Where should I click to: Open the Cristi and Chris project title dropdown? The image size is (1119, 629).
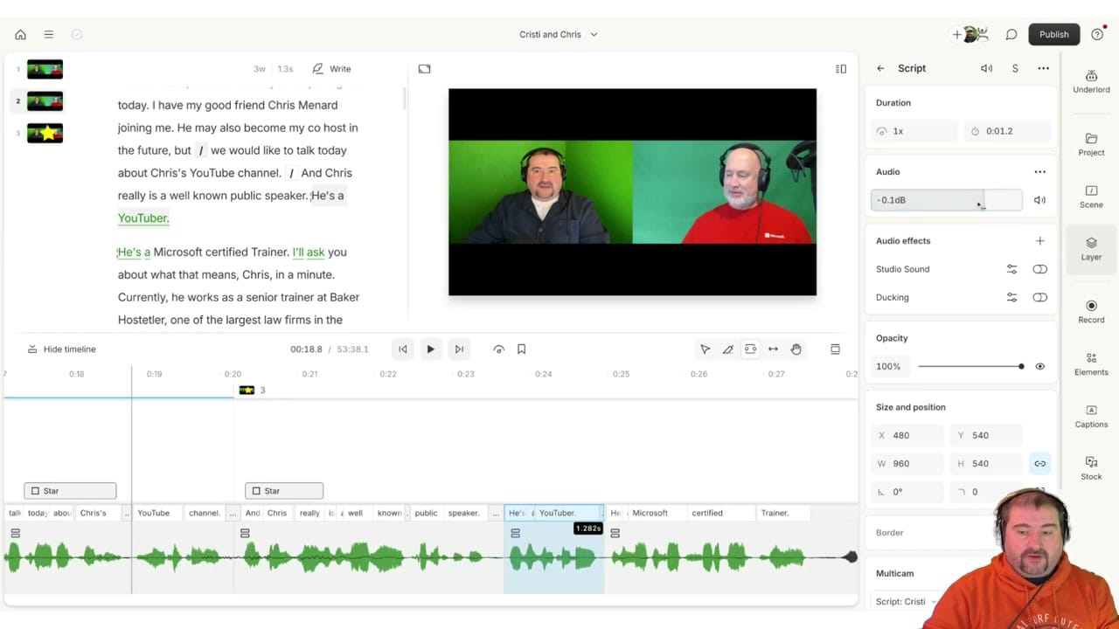pyautogui.click(x=559, y=34)
